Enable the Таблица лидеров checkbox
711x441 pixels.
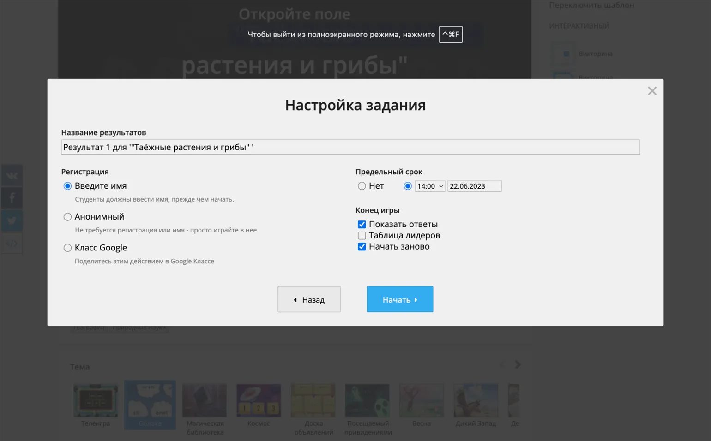[362, 235]
